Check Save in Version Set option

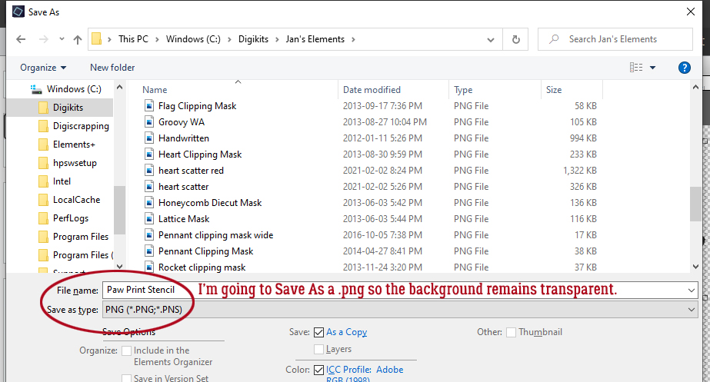point(127,378)
